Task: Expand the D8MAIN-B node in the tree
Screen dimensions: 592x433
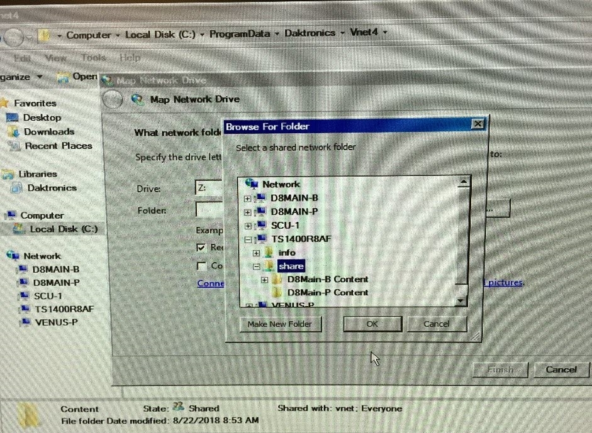Action: [247, 198]
